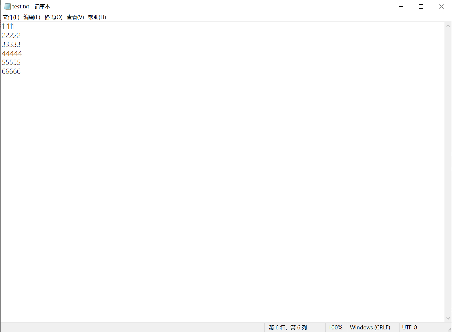Click the Notepad icon in the title bar
452x332 pixels.
[7, 6]
